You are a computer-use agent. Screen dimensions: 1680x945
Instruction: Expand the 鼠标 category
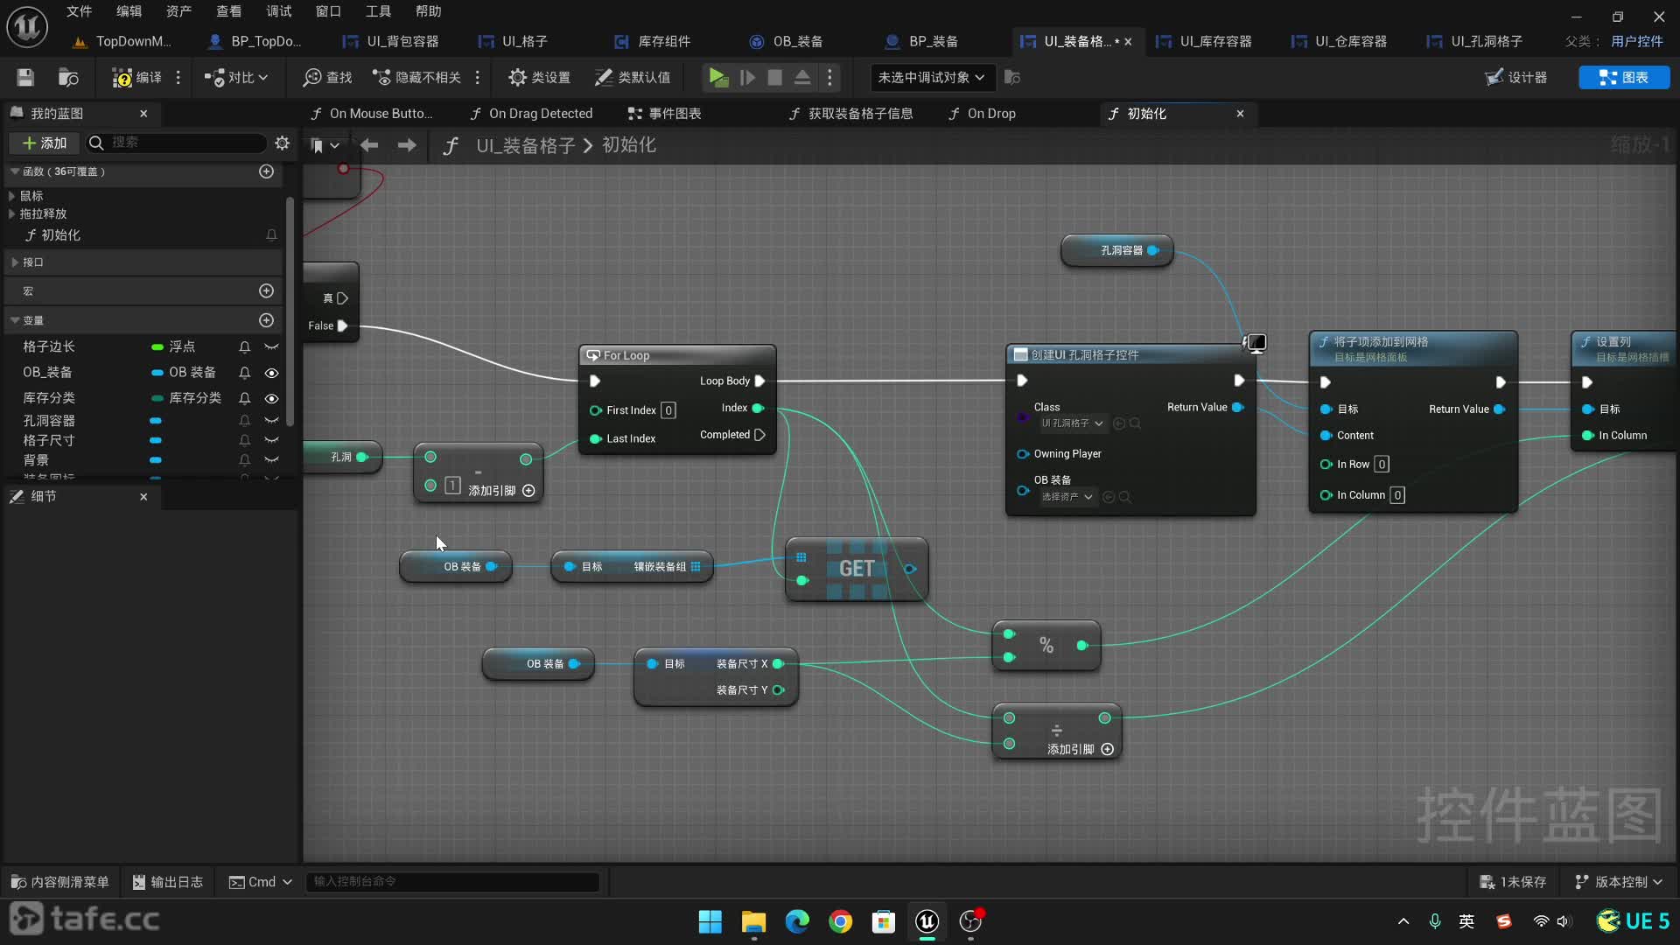coord(11,196)
